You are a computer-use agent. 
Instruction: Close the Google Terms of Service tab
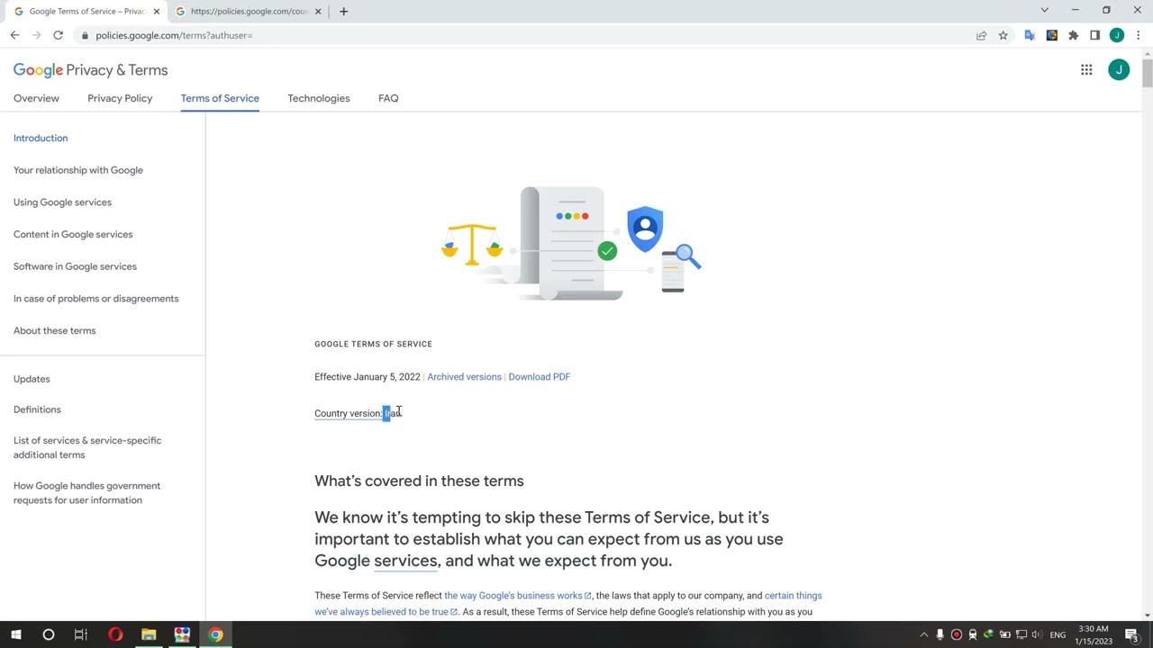click(x=157, y=12)
